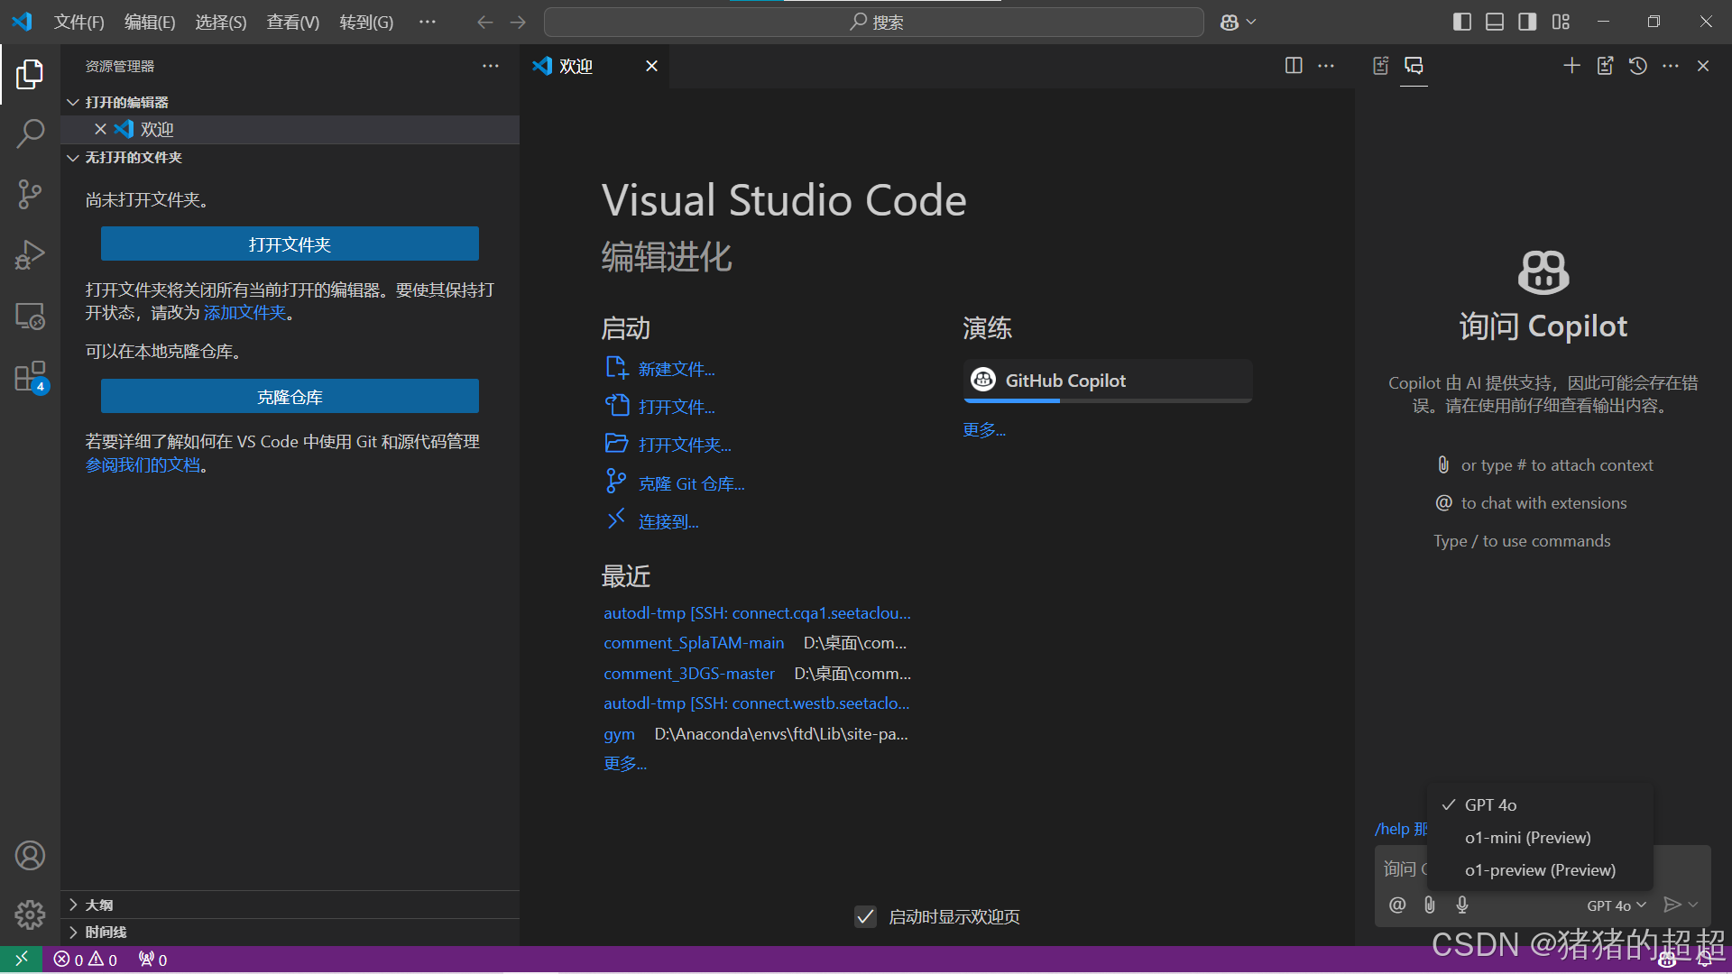Click the 克隆仓库 button
This screenshot has height=974, width=1732.
(290, 397)
